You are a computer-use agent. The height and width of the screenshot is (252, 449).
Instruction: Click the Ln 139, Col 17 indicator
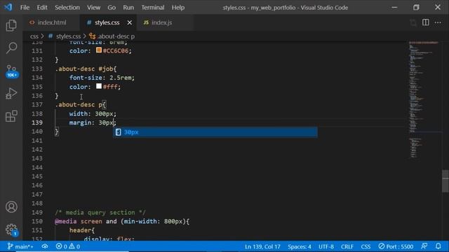click(x=262, y=246)
